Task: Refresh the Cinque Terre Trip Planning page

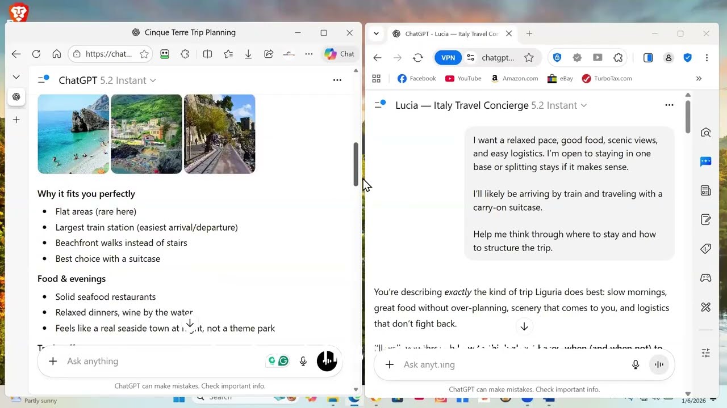Action: (36, 54)
